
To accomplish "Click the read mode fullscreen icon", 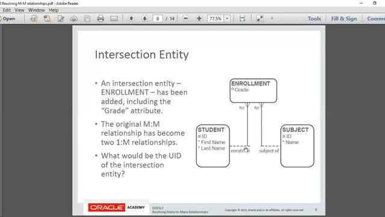I will pos(259,19).
